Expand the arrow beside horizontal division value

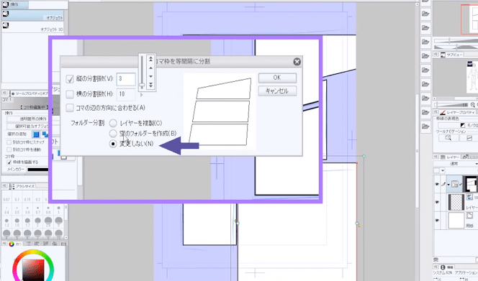pos(141,95)
